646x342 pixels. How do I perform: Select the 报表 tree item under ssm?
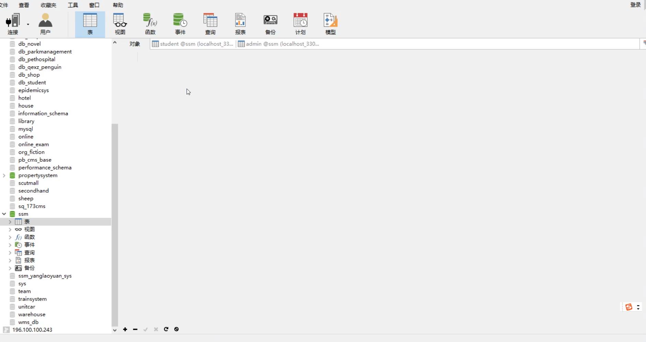coord(29,260)
